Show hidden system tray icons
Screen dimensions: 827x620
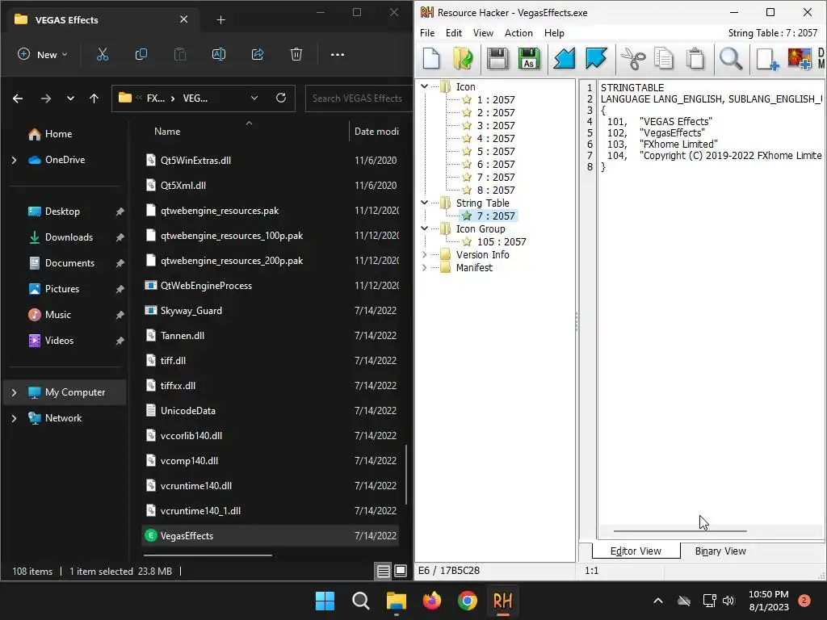(x=657, y=601)
